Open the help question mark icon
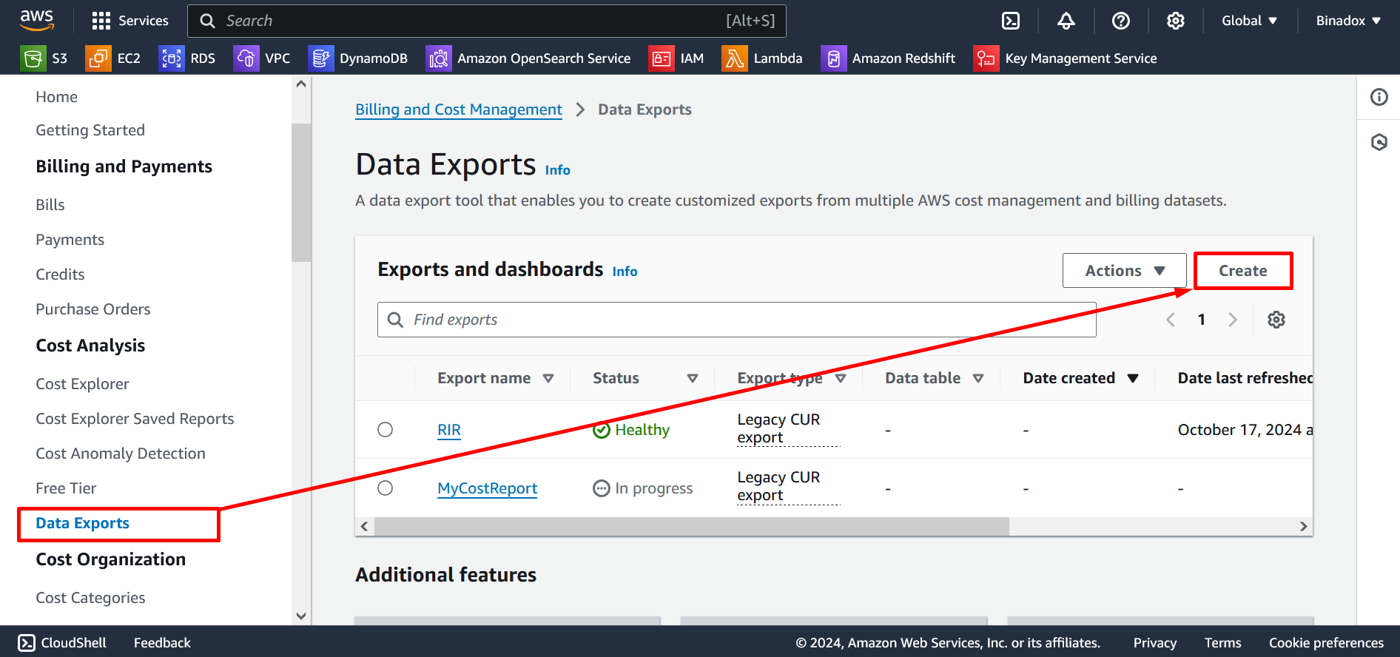 1121,21
